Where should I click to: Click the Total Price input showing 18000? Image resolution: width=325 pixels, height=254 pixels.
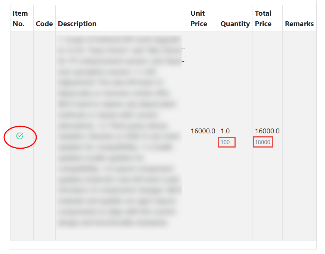263,142
